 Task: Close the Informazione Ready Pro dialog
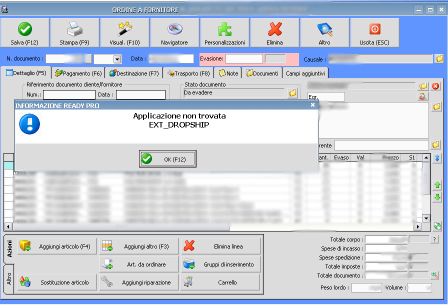[313, 105]
